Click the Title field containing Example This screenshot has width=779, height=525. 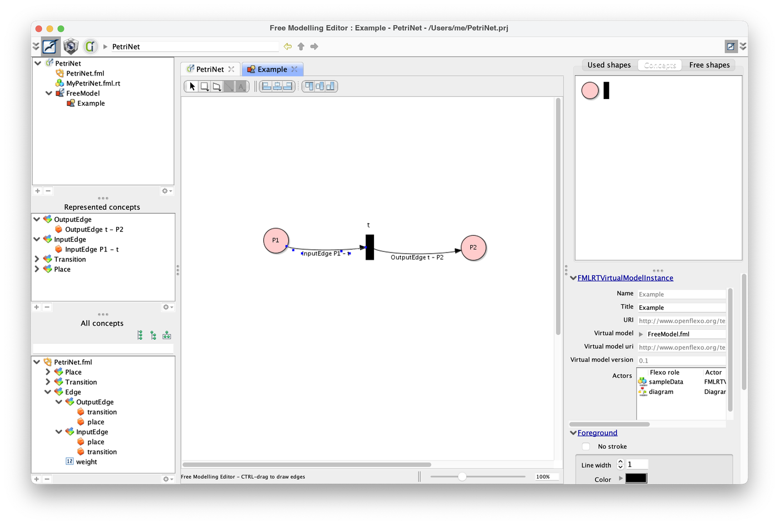click(682, 308)
